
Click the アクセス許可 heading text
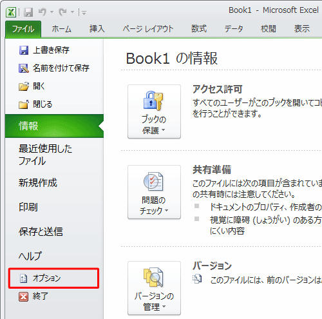click(x=218, y=89)
